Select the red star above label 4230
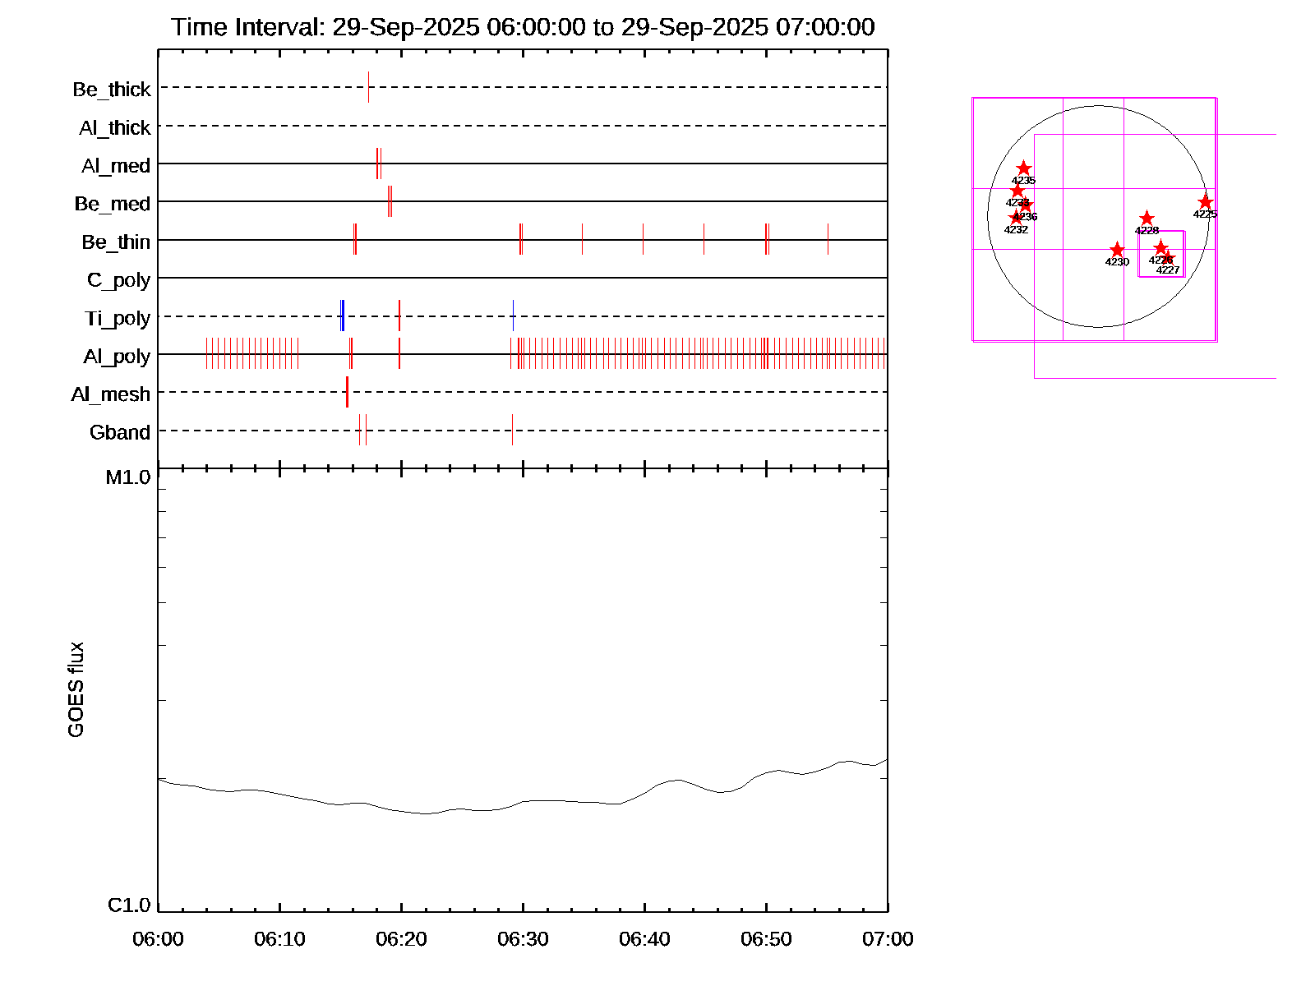The height and width of the screenshot is (986, 1315). (x=1117, y=250)
